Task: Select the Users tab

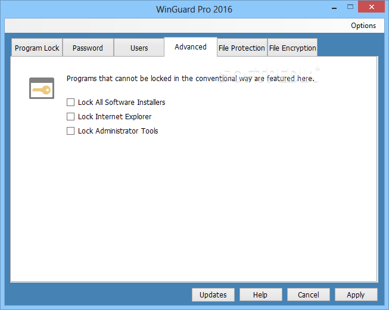Action: click(x=139, y=48)
